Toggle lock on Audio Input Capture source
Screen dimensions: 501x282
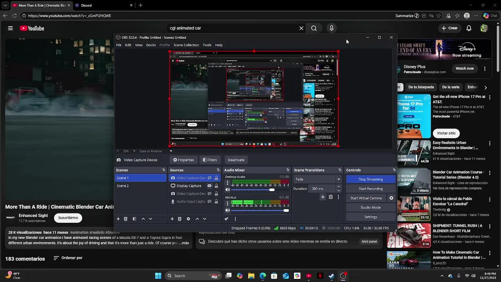point(216,201)
